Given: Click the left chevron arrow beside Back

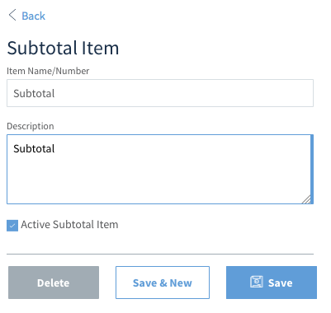Looking at the screenshot, I should [12, 15].
